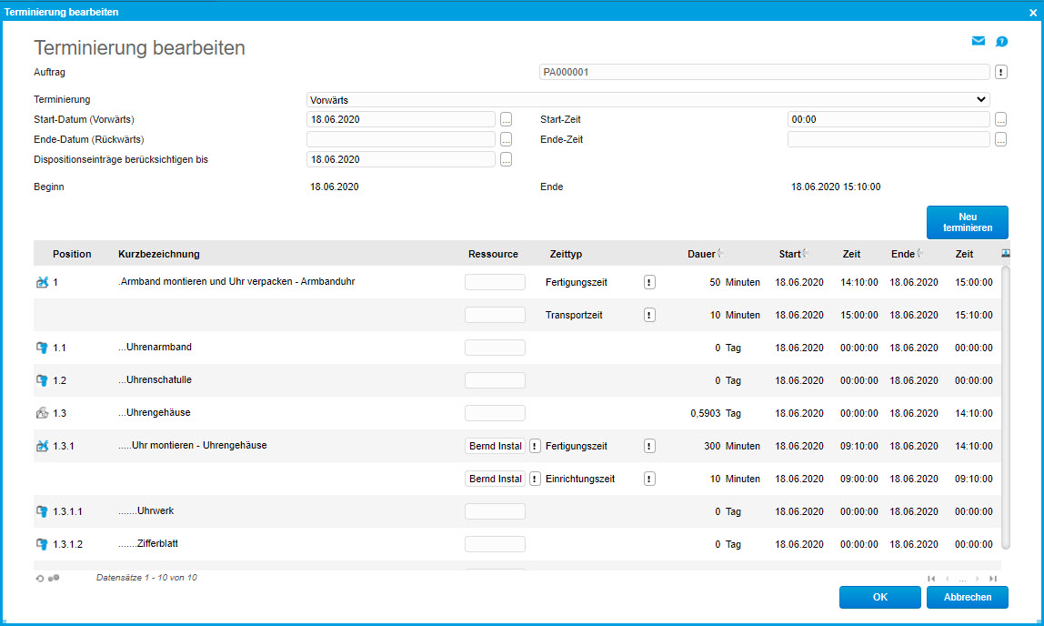This screenshot has height=626, width=1044.
Task: Click the operation icon for position 1
Action: pos(41,283)
